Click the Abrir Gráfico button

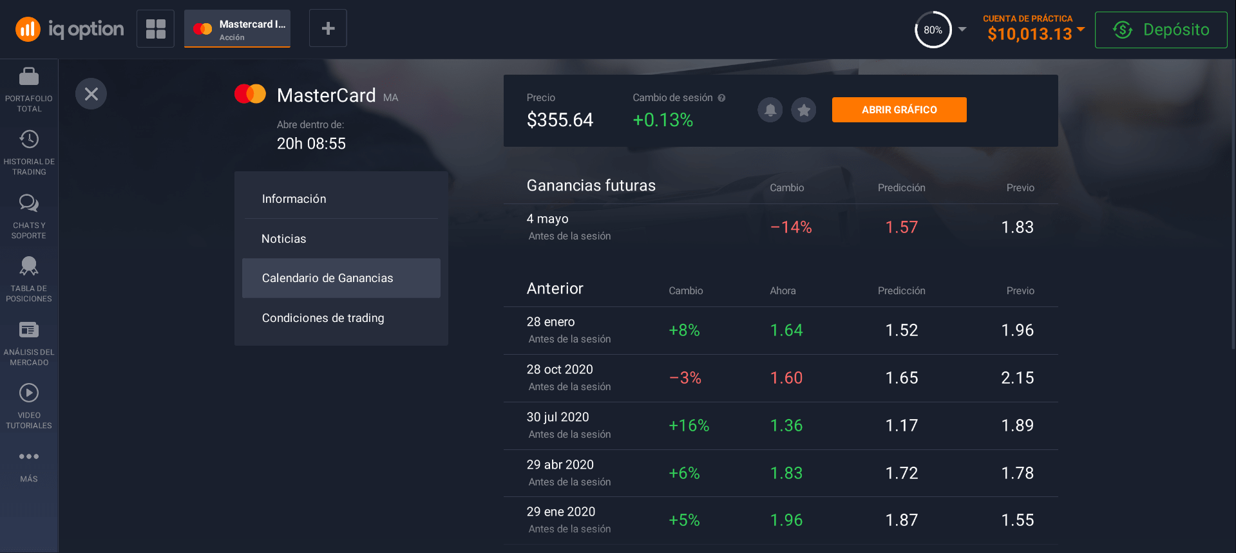click(x=899, y=109)
